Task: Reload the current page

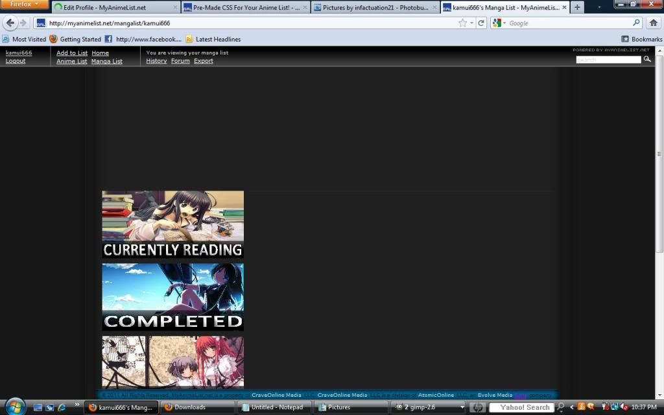Action: click(481, 23)
